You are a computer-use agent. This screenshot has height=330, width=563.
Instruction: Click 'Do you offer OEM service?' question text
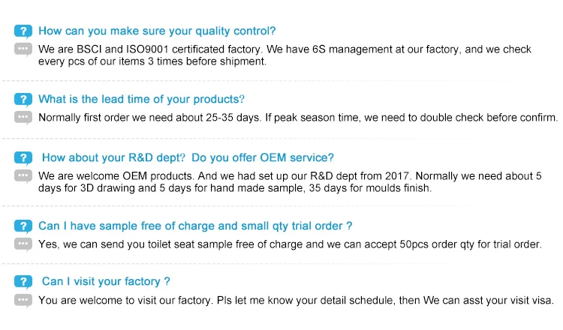coord(263,157)
